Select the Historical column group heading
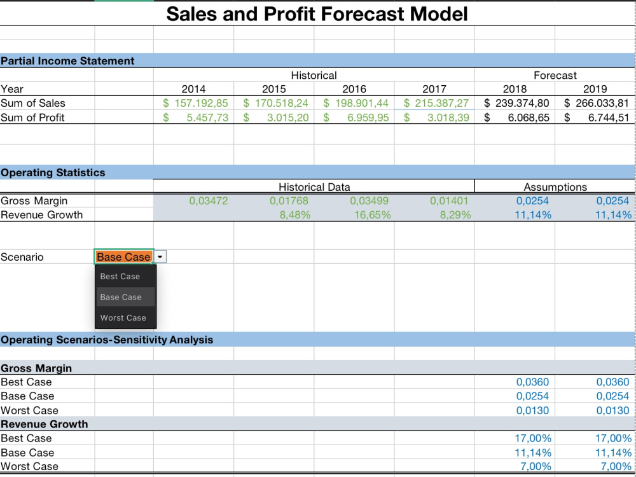The height and width of the screenshot is (477, 636). 314,75
